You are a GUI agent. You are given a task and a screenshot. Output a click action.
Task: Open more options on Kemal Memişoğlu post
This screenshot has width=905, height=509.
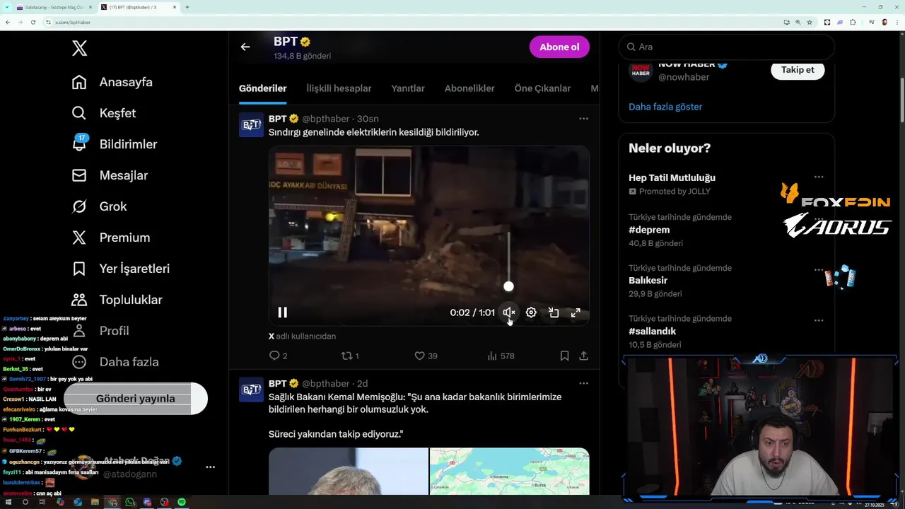tap(583, 383)
